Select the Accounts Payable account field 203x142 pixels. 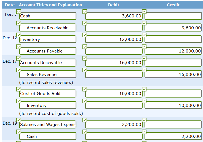[x=48, y=51]
